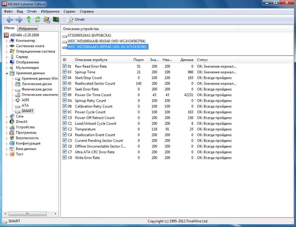Refresh the page with green arrows icon
The height and width of the screenshot is (227, 296).
38,19
